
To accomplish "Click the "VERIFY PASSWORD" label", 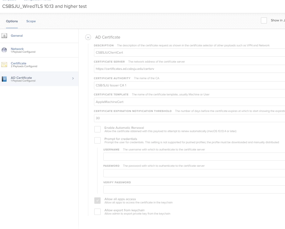I will 117,182.
